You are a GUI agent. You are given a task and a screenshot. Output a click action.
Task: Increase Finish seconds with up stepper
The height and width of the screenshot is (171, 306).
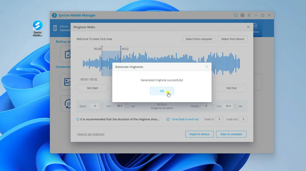pos(235,105)
